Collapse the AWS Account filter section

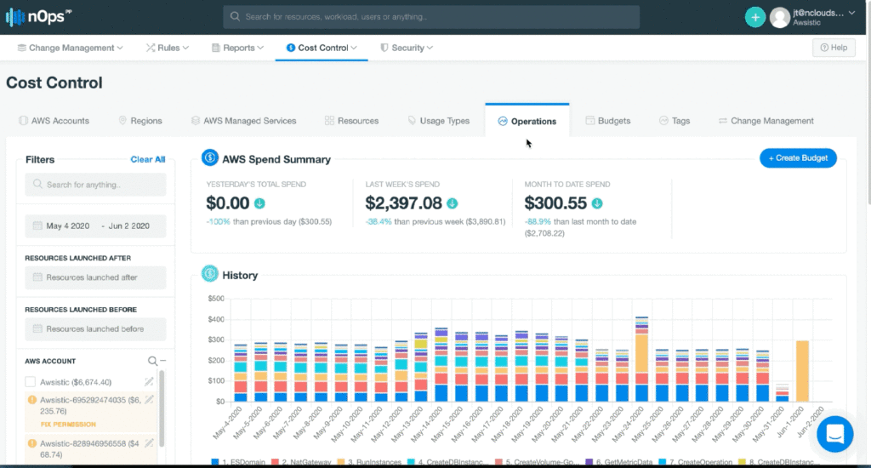[x=162, y=361]
